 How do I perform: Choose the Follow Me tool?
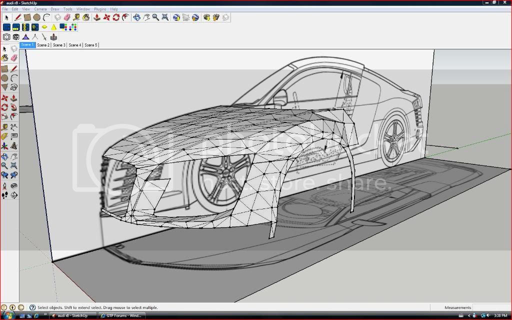coord(14,106)
